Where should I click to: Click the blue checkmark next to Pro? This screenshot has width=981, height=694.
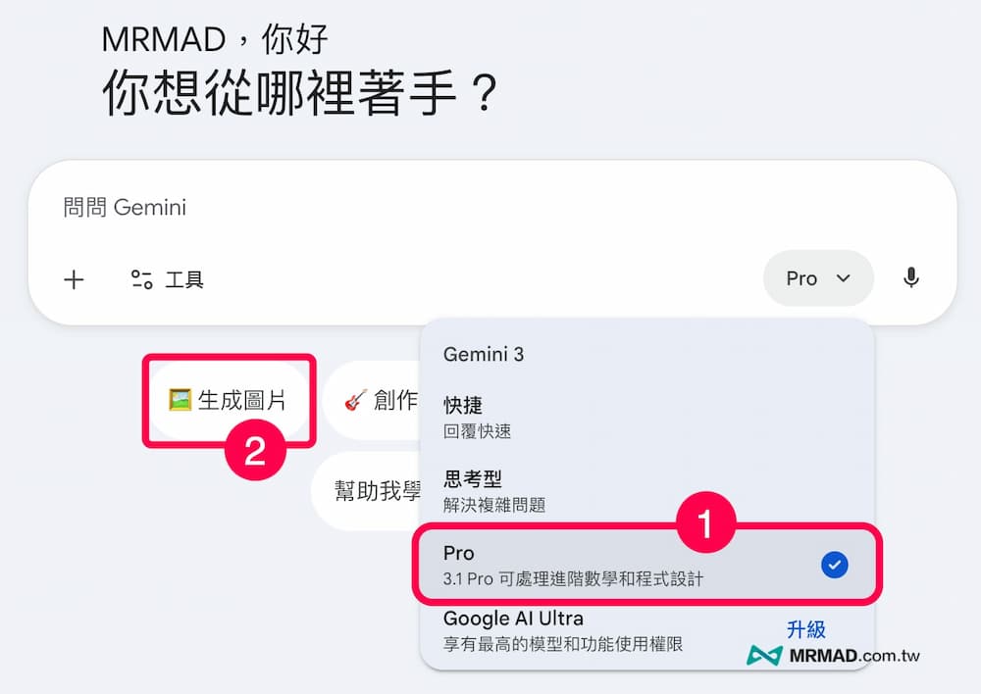coord(836,564)
